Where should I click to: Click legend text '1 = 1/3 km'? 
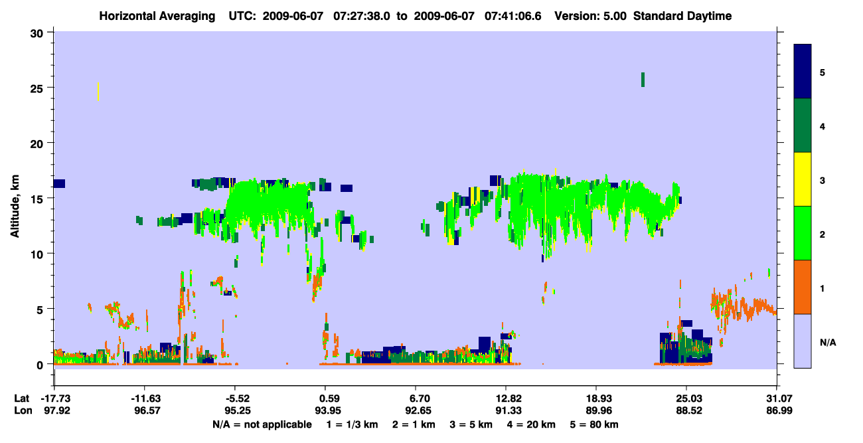[x=354, y=424]
